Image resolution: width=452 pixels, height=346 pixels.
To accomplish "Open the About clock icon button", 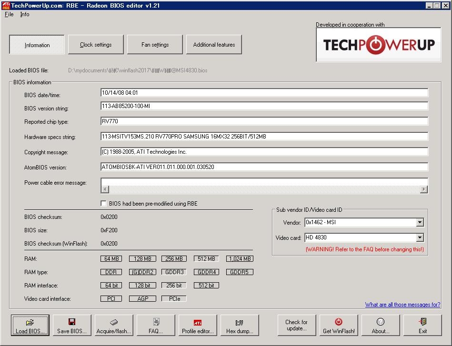I will [380, 322].
